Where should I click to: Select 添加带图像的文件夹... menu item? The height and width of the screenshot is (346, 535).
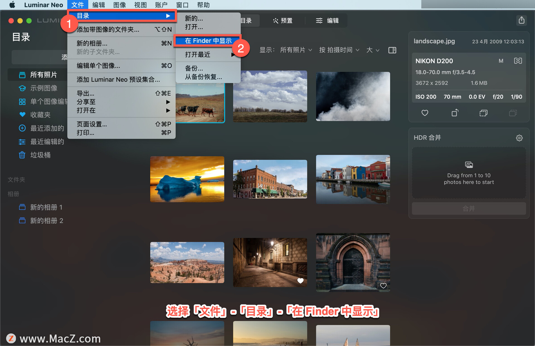click(x=121, y=30)
